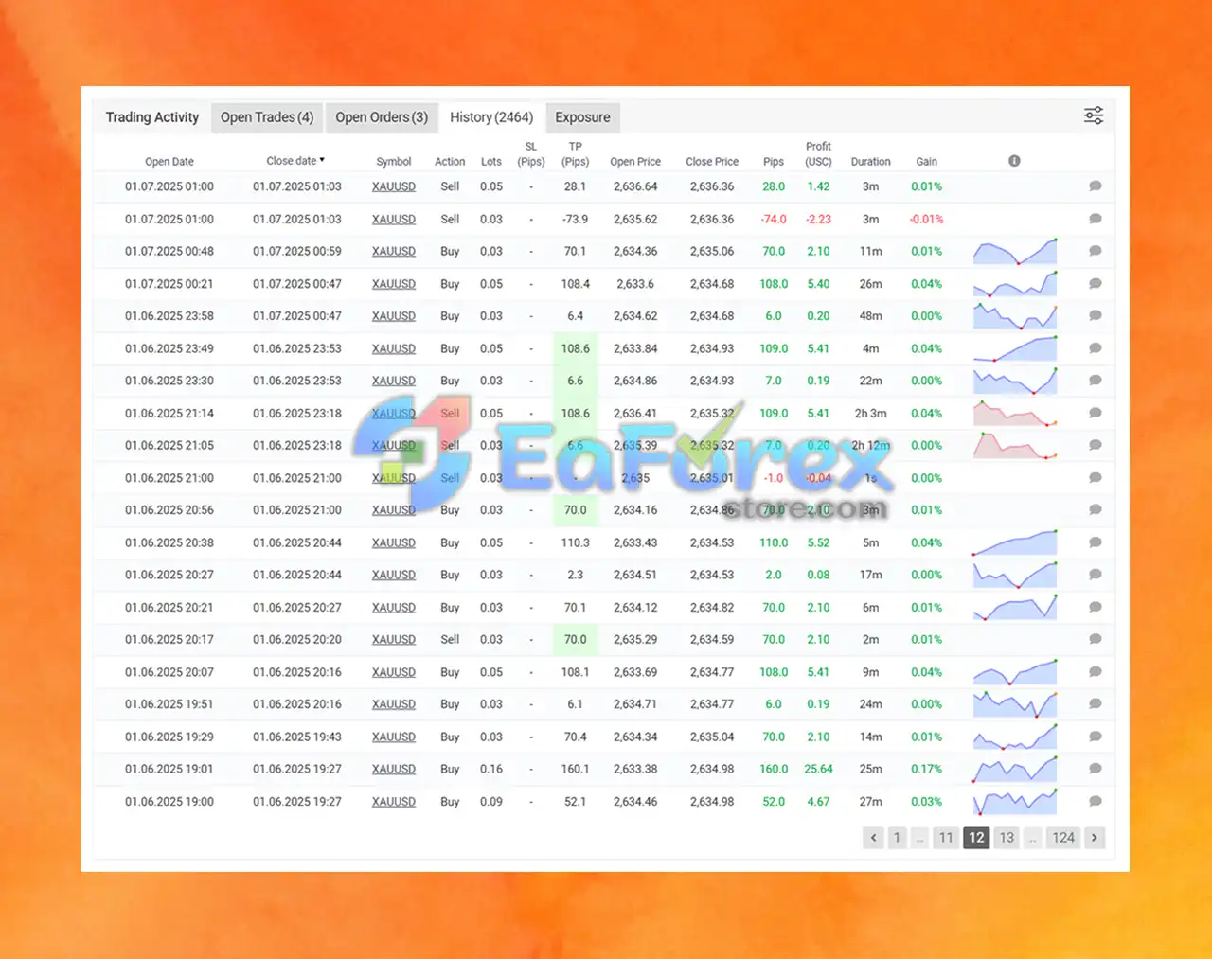Image resolution: width=1212 pixels, height=959 pixels.
Task: Click the 2,633.38 open price cell
Action: (635, 769)
